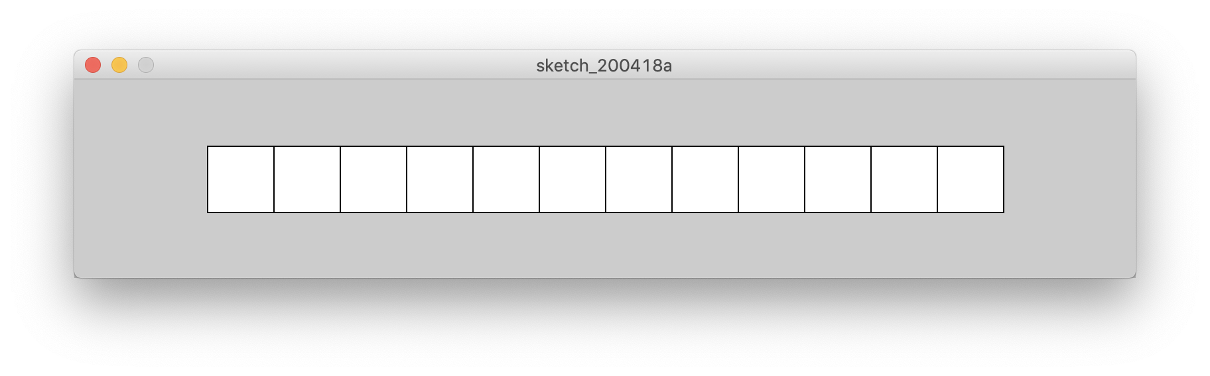Close the sketch window with the red button

click(93, 65)
